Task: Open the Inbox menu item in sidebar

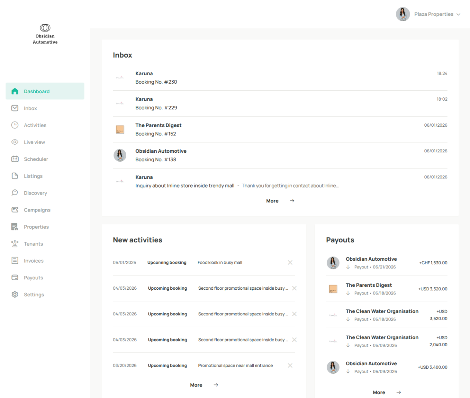Action: (45, 108)
